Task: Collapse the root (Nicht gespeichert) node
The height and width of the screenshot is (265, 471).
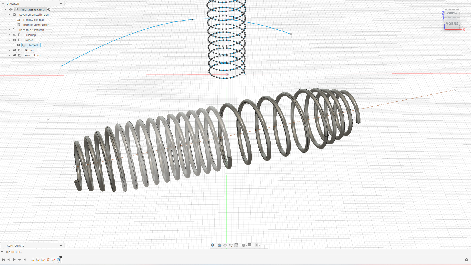Action: pyautogui.click(x=5, y=9)
